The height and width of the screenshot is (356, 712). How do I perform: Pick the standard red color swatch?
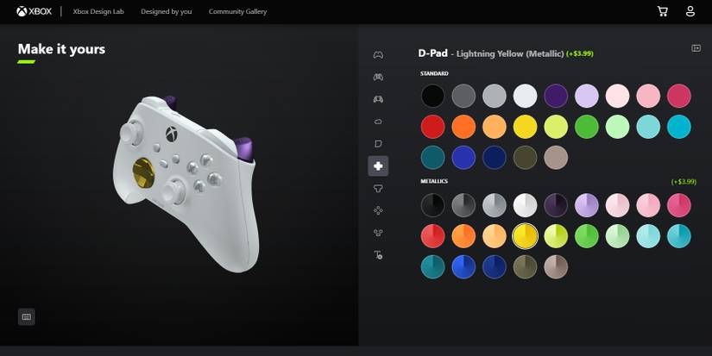(x=432, y=127)
